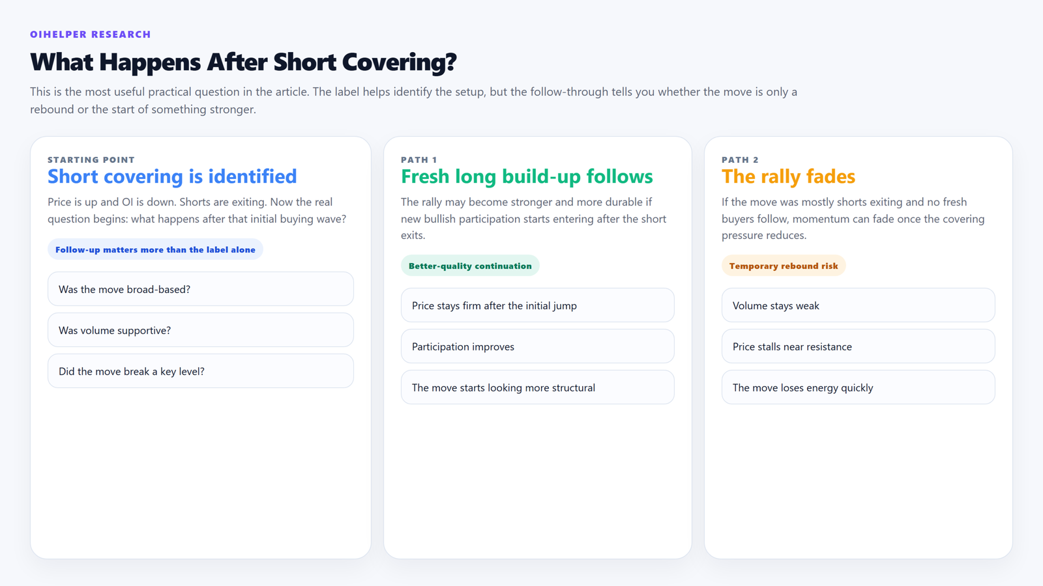
Task: Click 'Follow-up matters more than the label alone' pill
Action: pos(155,249)
